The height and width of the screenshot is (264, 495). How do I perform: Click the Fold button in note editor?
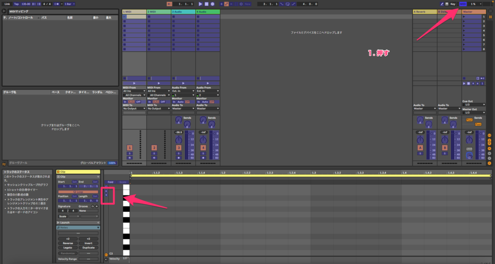click(111, 182)
